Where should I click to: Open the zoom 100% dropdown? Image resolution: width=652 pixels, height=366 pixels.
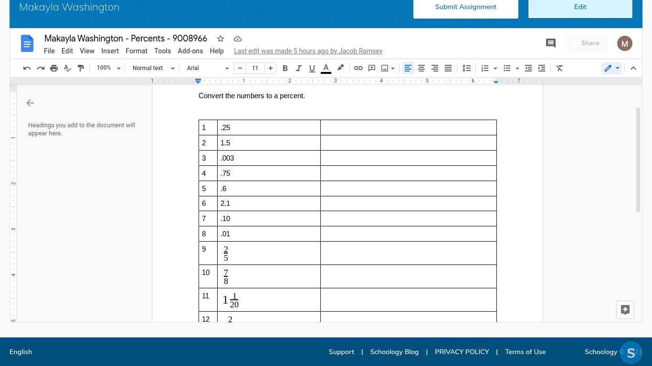pyautogui.click(x=108, y=68)
